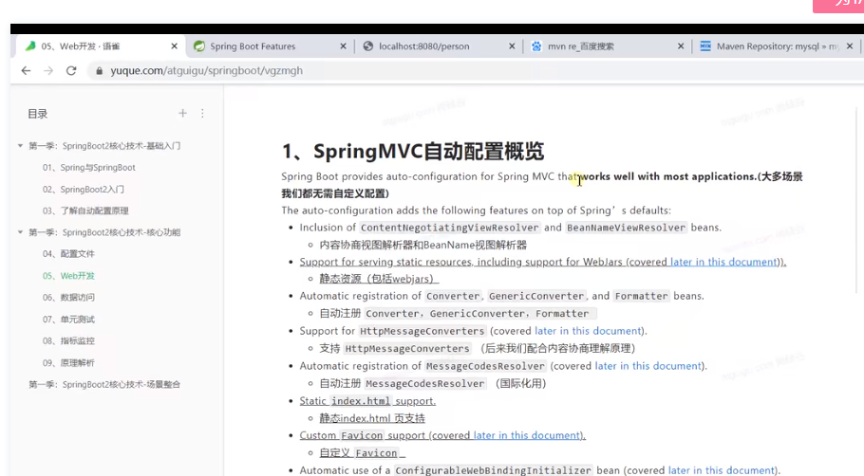This screenshot has width=864, height=476.
Task: Close the localhost:8080/person tab
Action: tap(512, 46)
